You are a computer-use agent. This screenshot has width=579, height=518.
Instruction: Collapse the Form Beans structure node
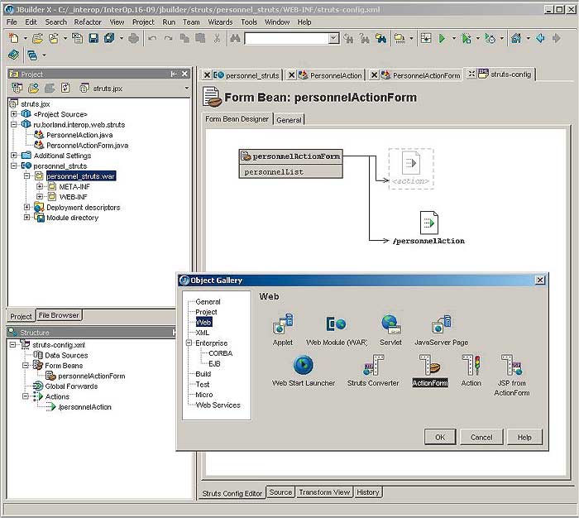(26, 366)
